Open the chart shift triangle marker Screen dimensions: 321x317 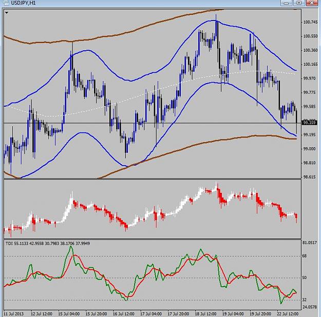(x=7, y=13)
